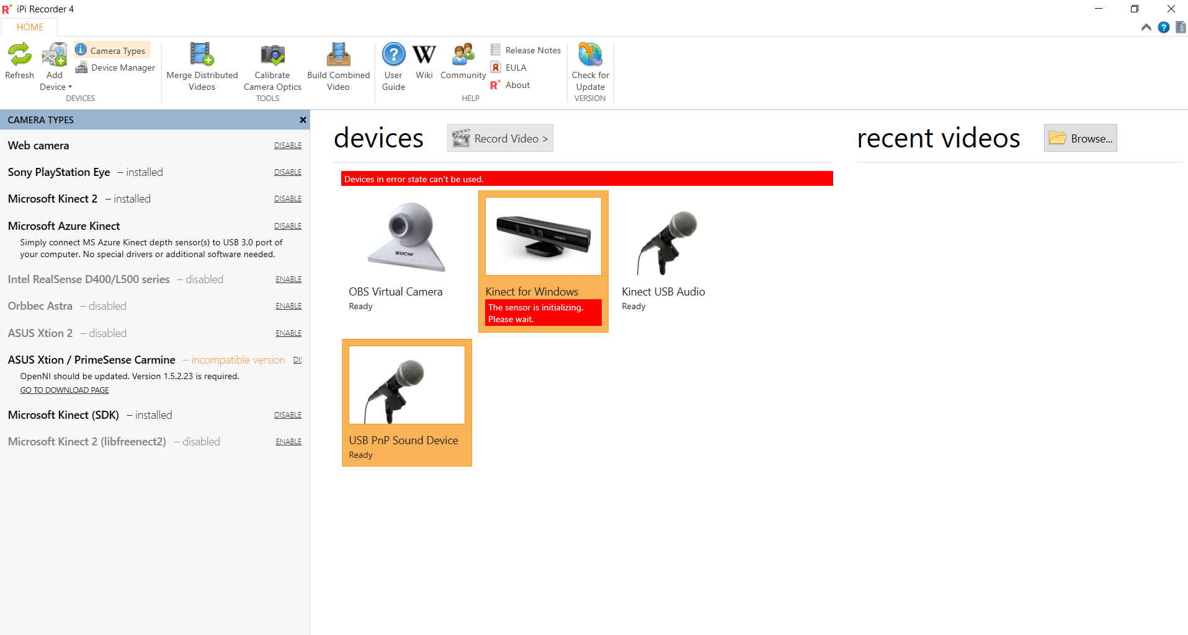Open the EULA document
This screenshot has height=635, width=1188.
click(x=509, y=68)
